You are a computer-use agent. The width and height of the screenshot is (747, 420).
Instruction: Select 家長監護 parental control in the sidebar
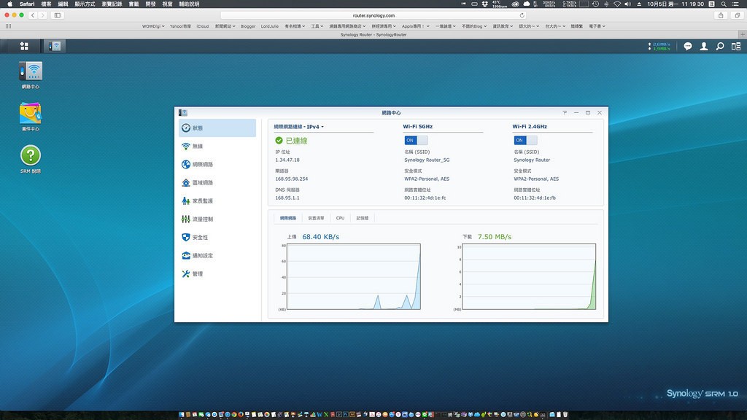pos(217,201)
